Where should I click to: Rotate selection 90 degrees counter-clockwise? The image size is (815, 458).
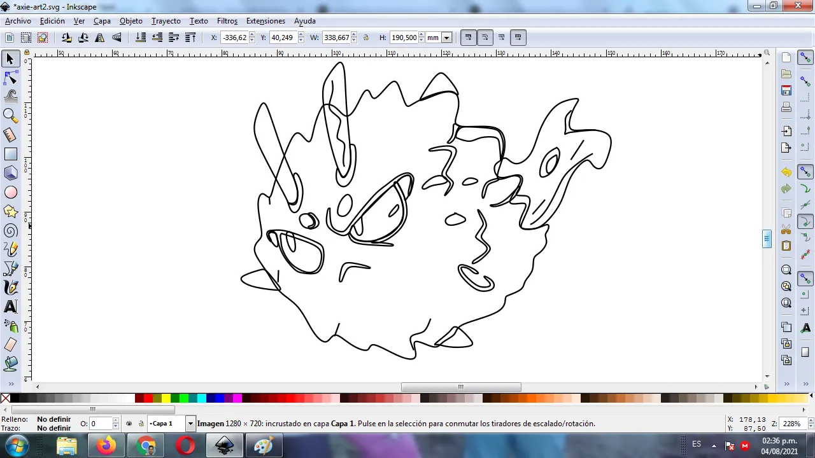[67, 38]
